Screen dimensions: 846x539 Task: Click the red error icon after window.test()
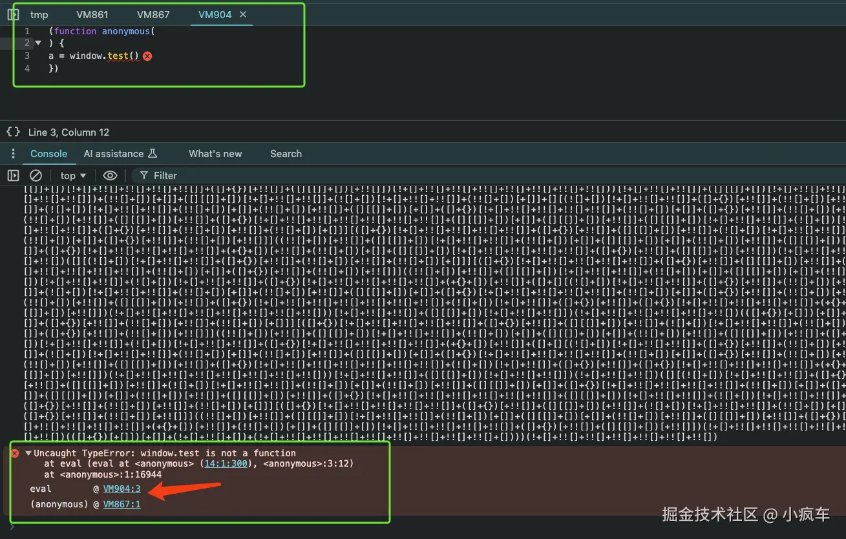pyautogui.click(x=147, y=56)
